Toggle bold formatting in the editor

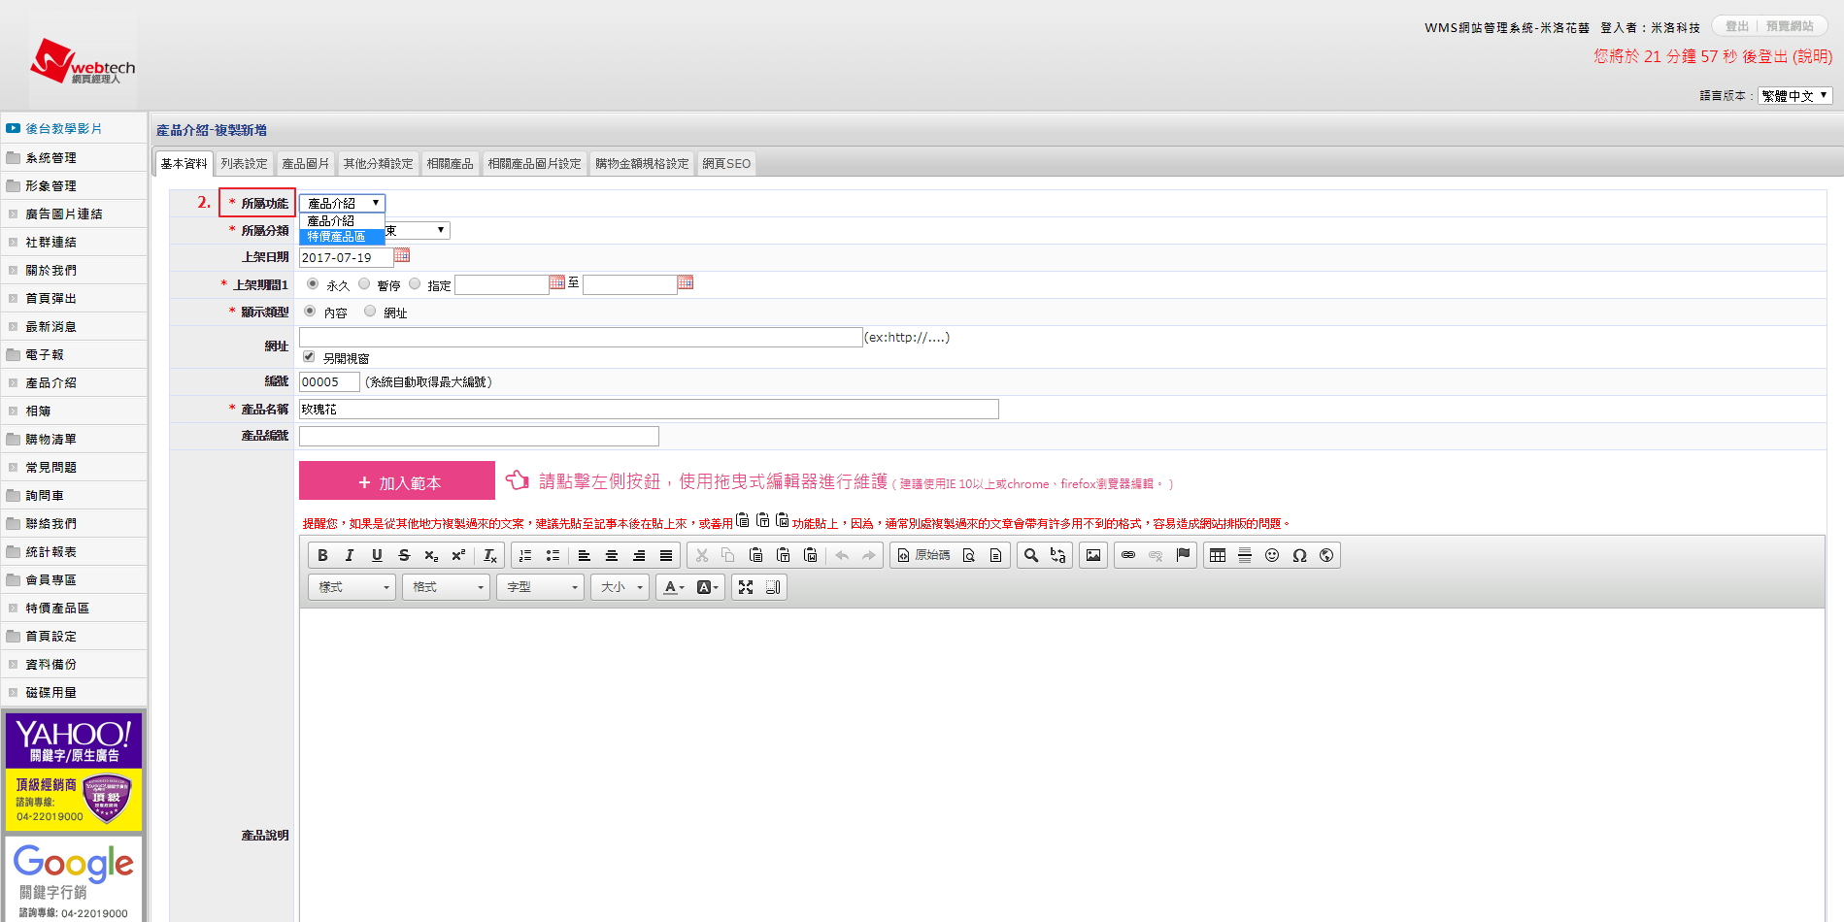pyautogui.click(x=322, y=555)
